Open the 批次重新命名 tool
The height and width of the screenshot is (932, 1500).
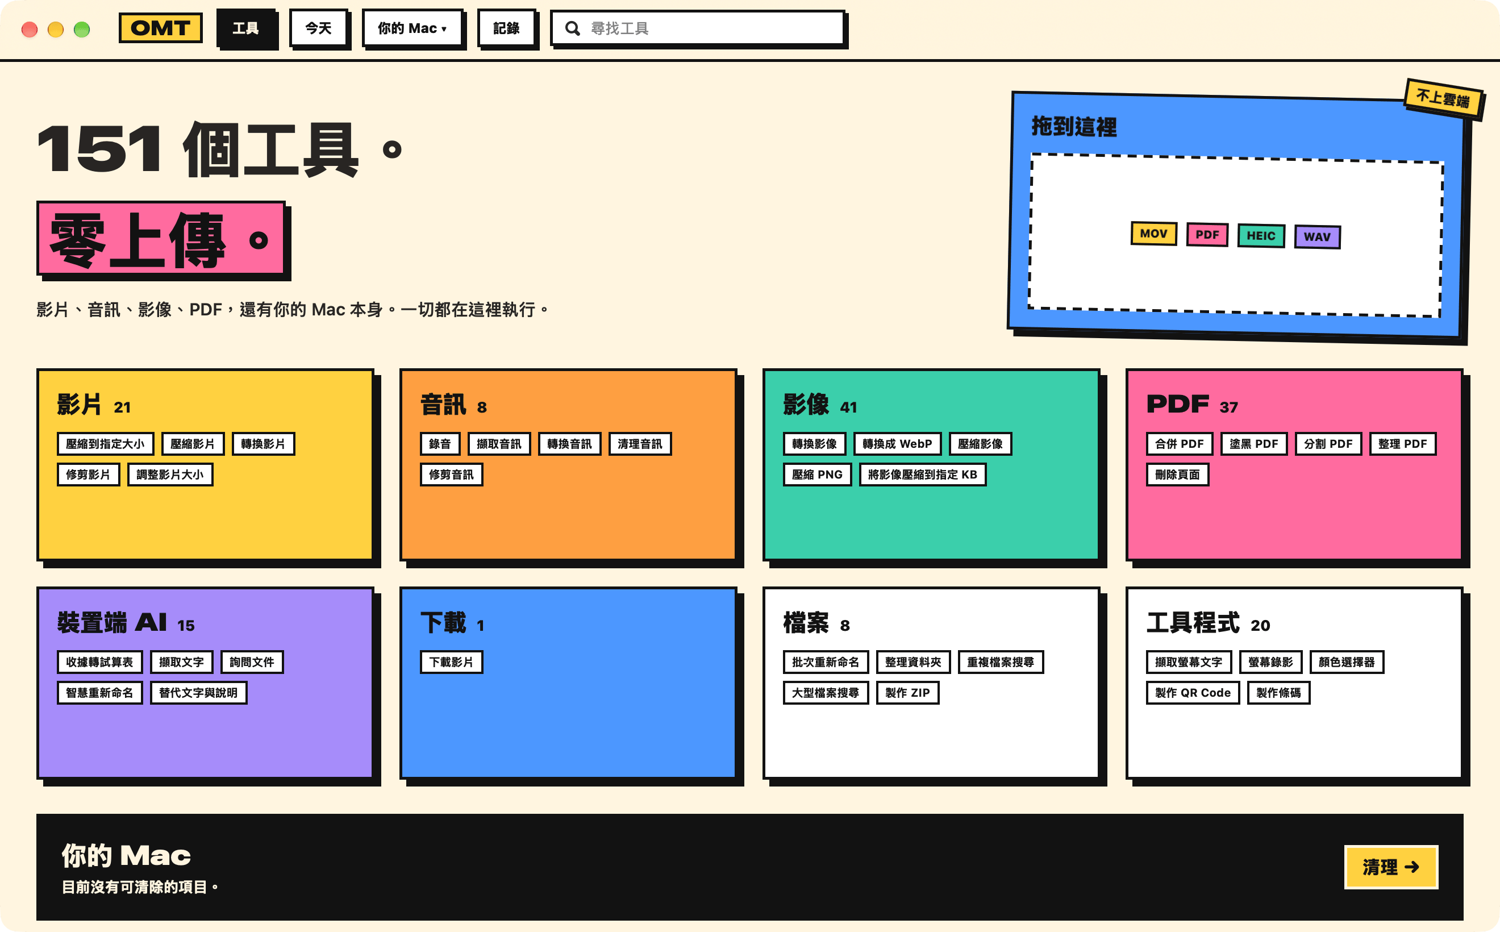click(826, 662)
